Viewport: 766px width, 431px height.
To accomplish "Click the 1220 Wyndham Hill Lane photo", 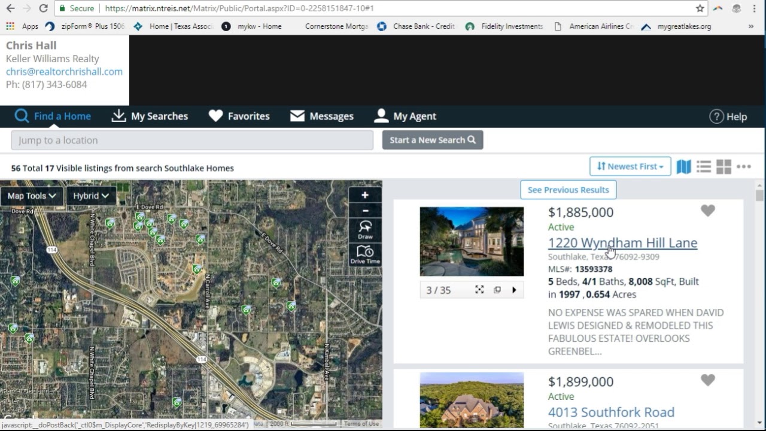I will pyautogui.click(x=472, y=241).
